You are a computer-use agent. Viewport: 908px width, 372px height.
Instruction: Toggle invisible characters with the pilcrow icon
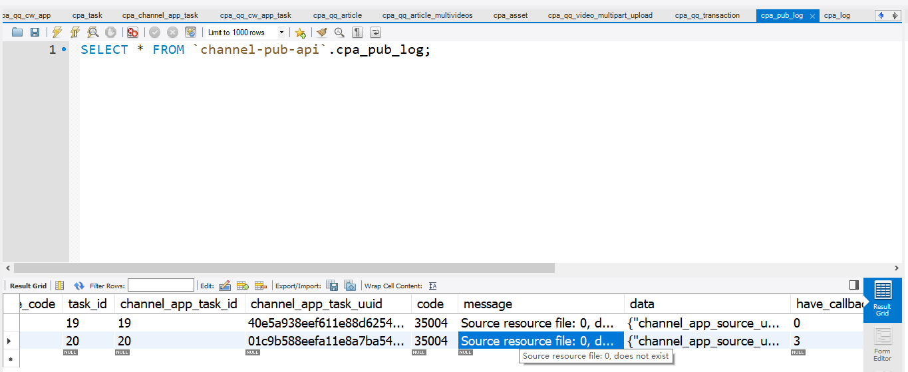click(357, 32)
